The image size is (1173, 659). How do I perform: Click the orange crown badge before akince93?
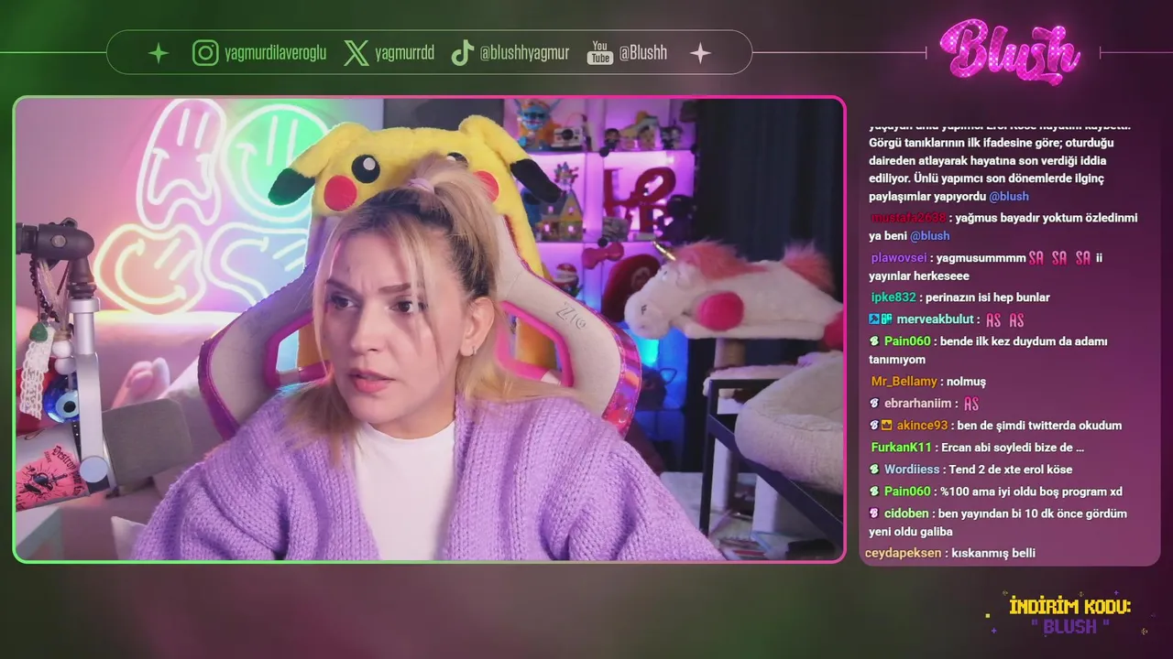[x=886, y=426]
